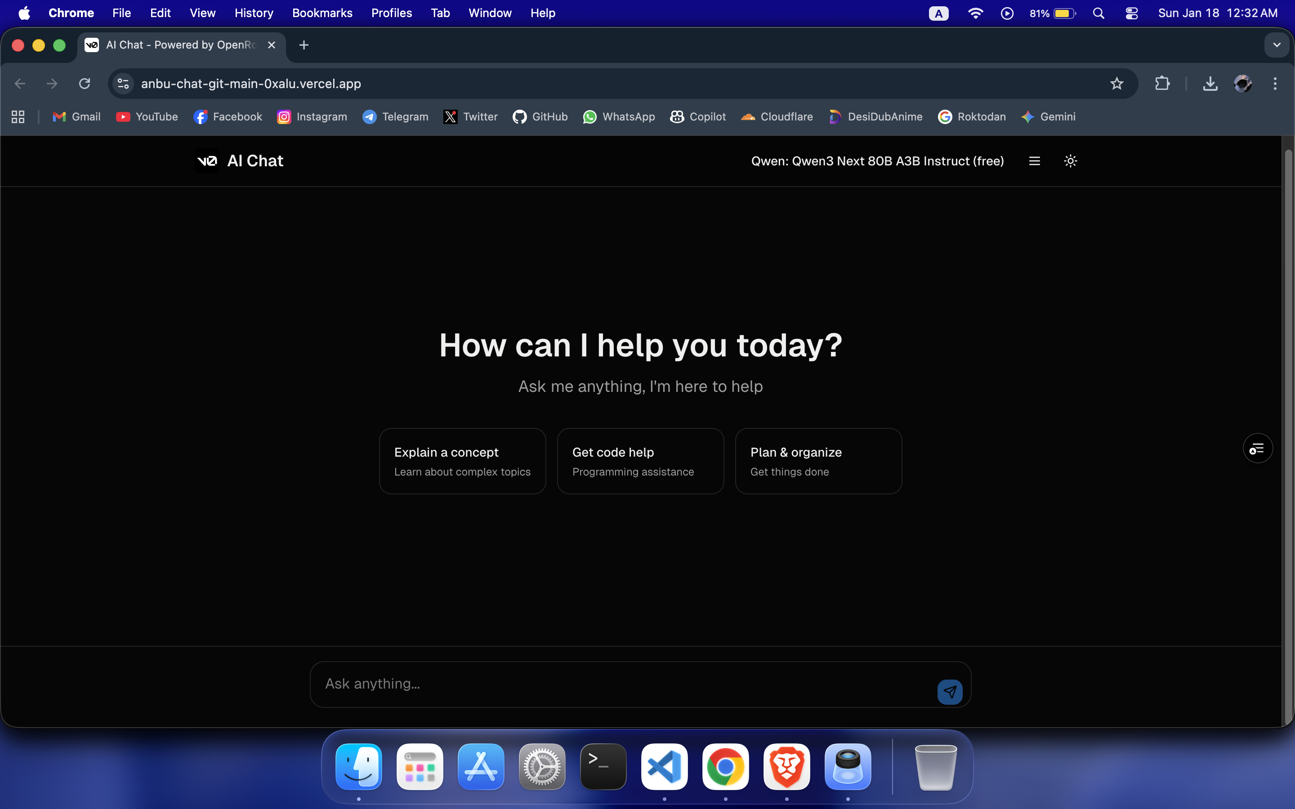Open the History menu

254,13
